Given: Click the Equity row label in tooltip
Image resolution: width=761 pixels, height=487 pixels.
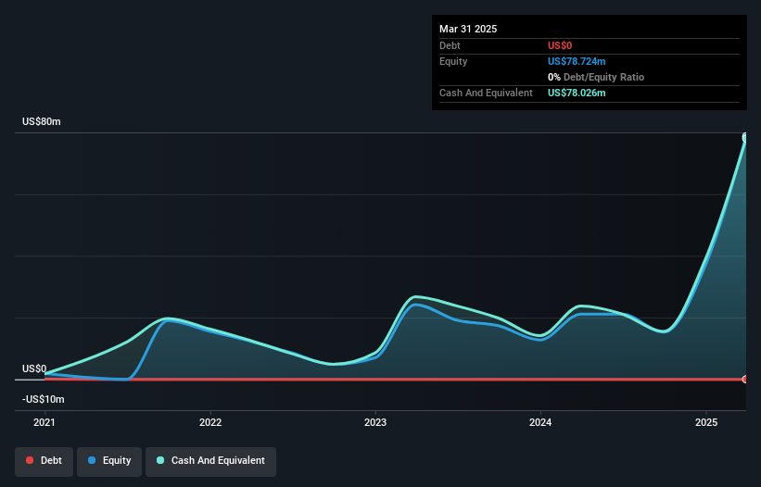Looking at the screenshot, I should [x=453, y=61].
